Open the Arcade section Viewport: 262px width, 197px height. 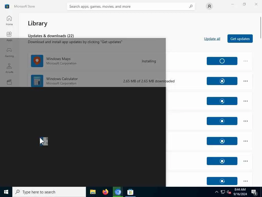[9, 68]
